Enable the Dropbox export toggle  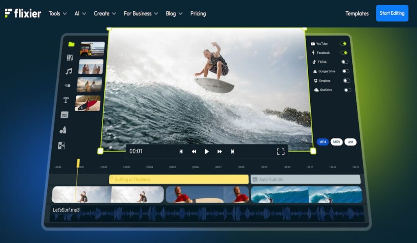tap(346, 81)
